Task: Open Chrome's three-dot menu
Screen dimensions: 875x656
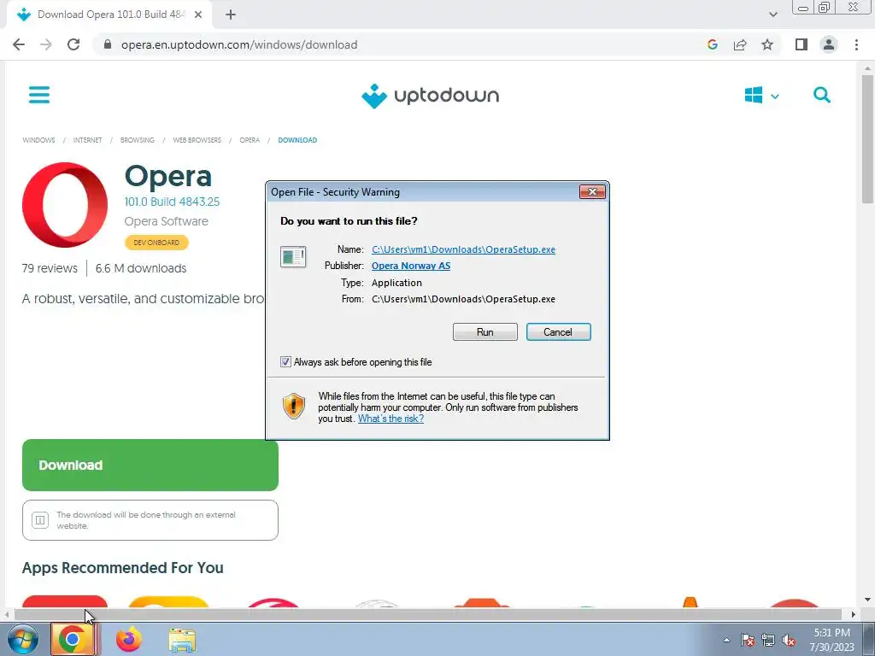Action: point(856,44)
